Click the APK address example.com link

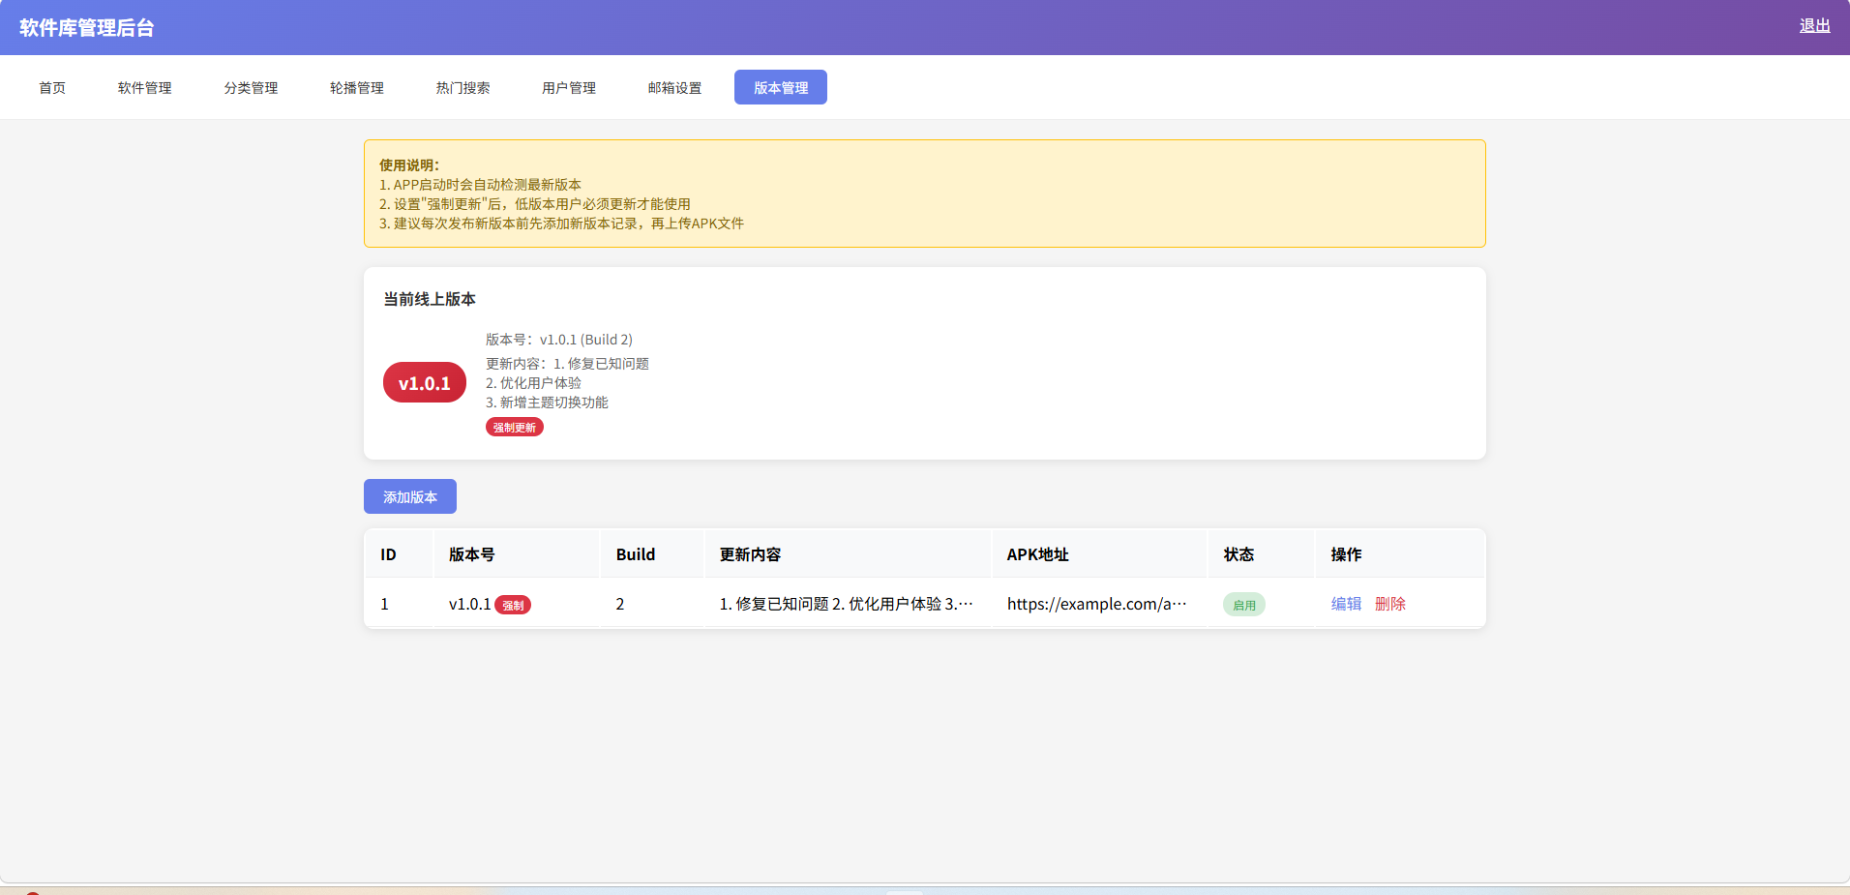click(x=1095, y=604)
